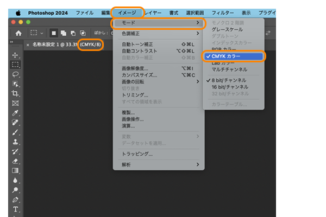Viewport: 326px width, 217px height.
Task: Open the レイヤー menu
Action: (x=153, y=13)
